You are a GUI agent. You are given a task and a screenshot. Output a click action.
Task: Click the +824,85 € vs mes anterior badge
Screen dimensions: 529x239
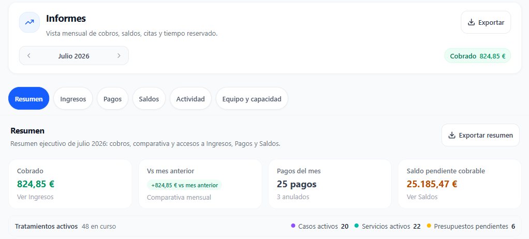[x=185, y=185]
